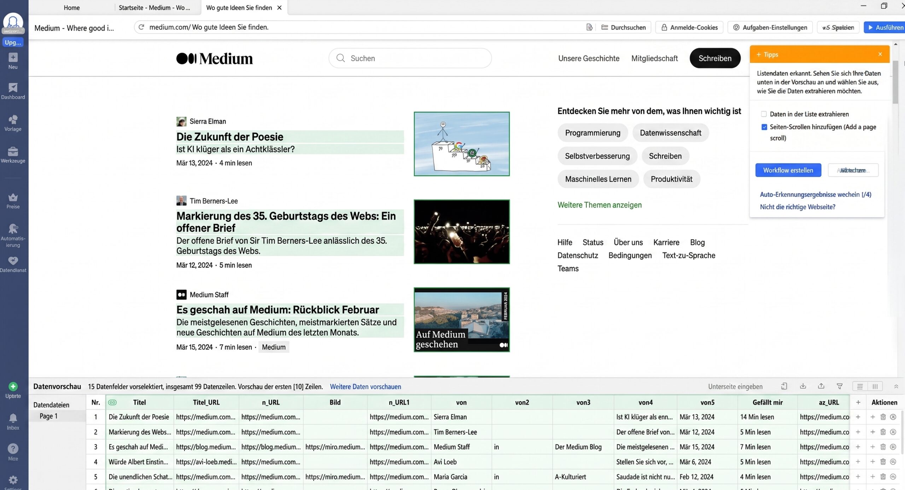Open the user profile avatar

[x=13, y=22]
